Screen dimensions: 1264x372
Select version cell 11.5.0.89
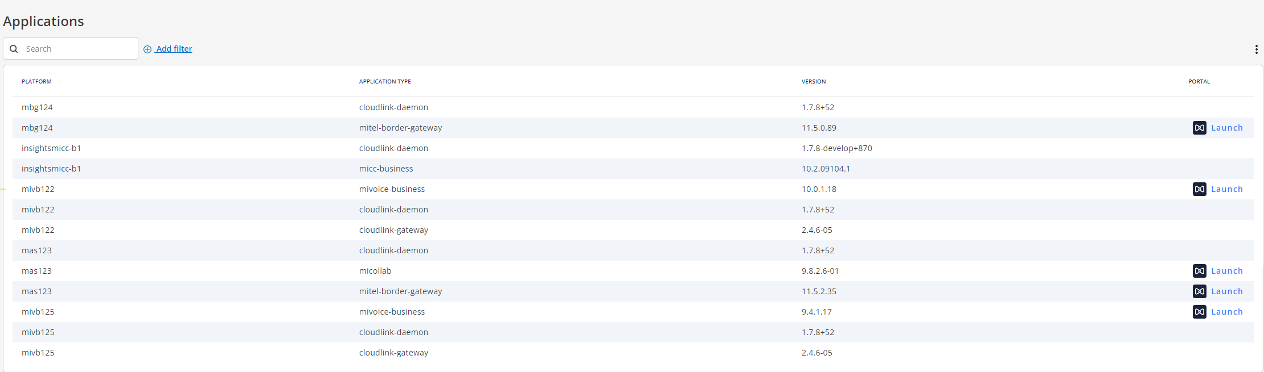[819, 128]
